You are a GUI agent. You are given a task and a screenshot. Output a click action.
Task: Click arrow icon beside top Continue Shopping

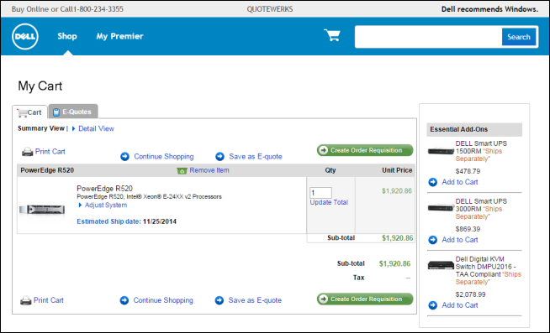click(x=124, y=157)
